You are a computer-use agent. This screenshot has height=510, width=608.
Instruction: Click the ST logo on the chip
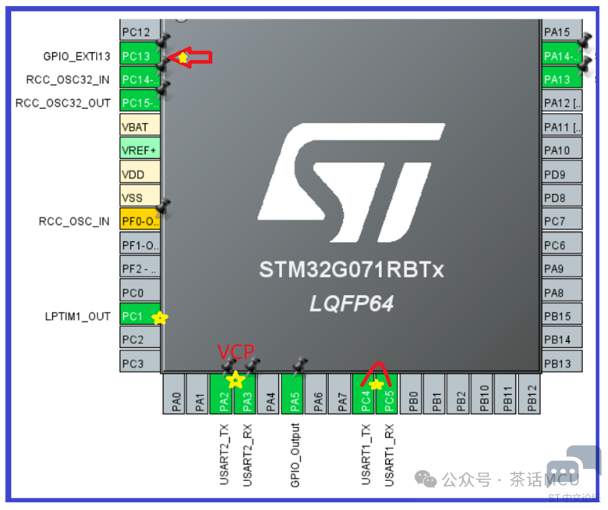click(x=352, y=182)
